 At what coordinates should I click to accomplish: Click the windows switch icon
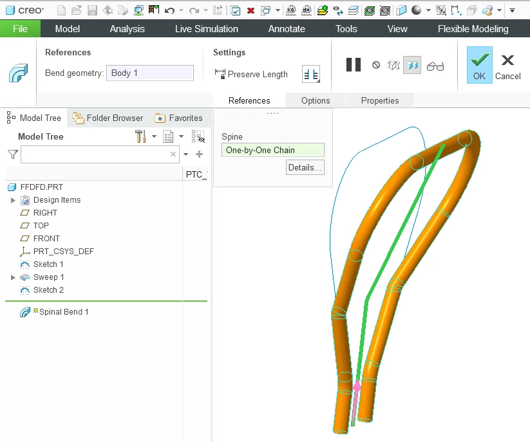(x=266, y=10)
